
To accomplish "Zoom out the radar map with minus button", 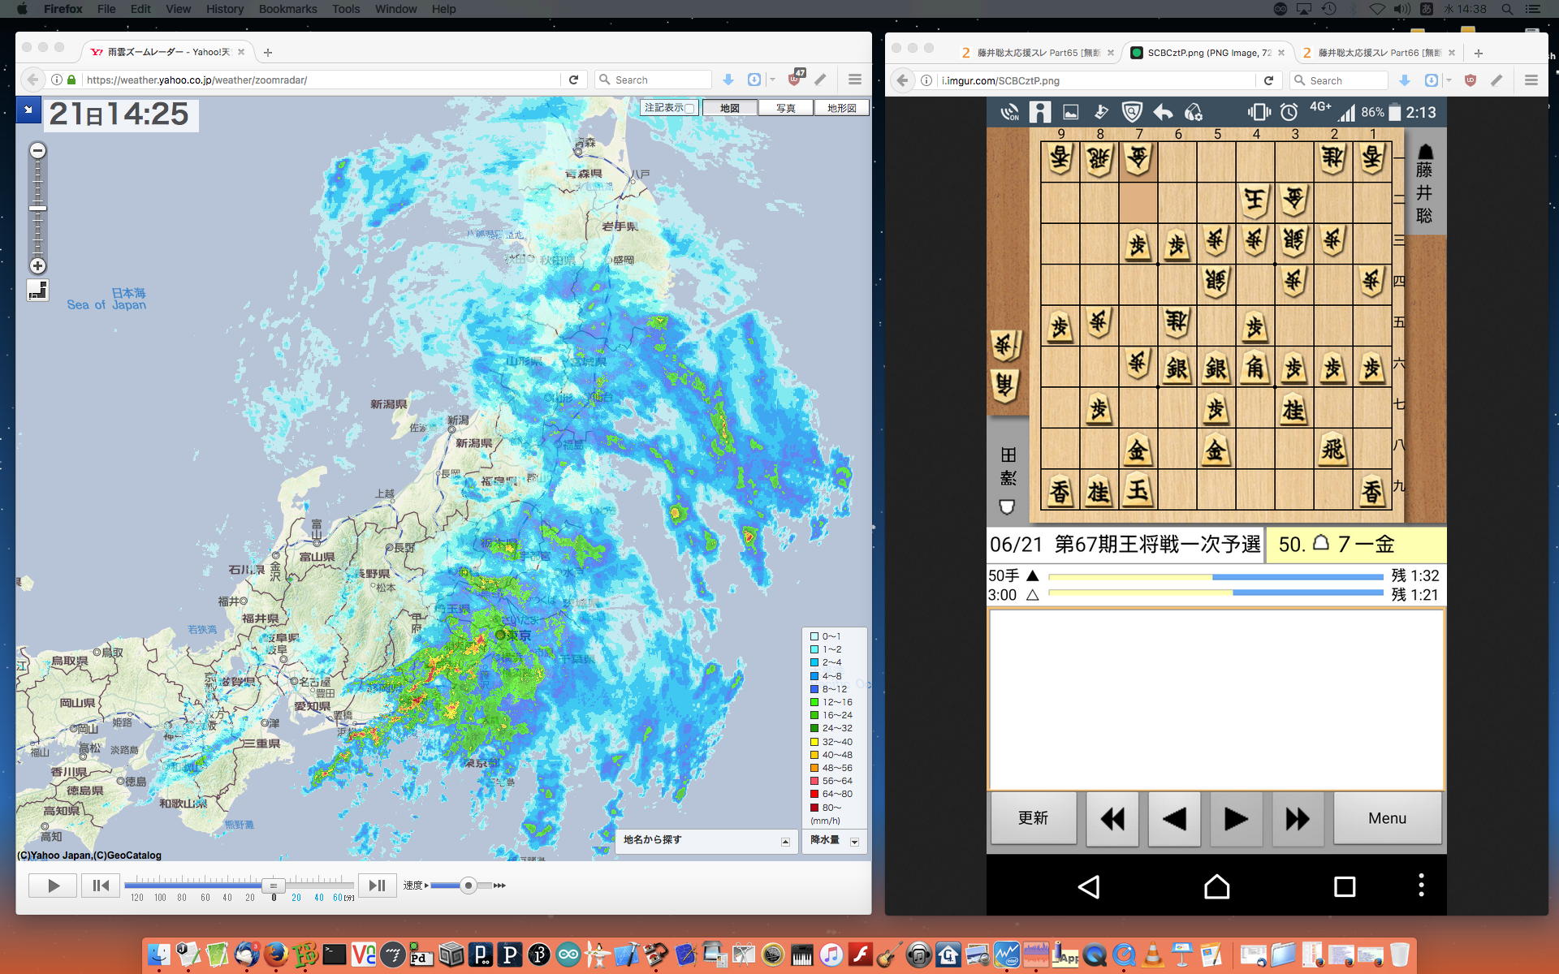I will click(x=37, y=151).
